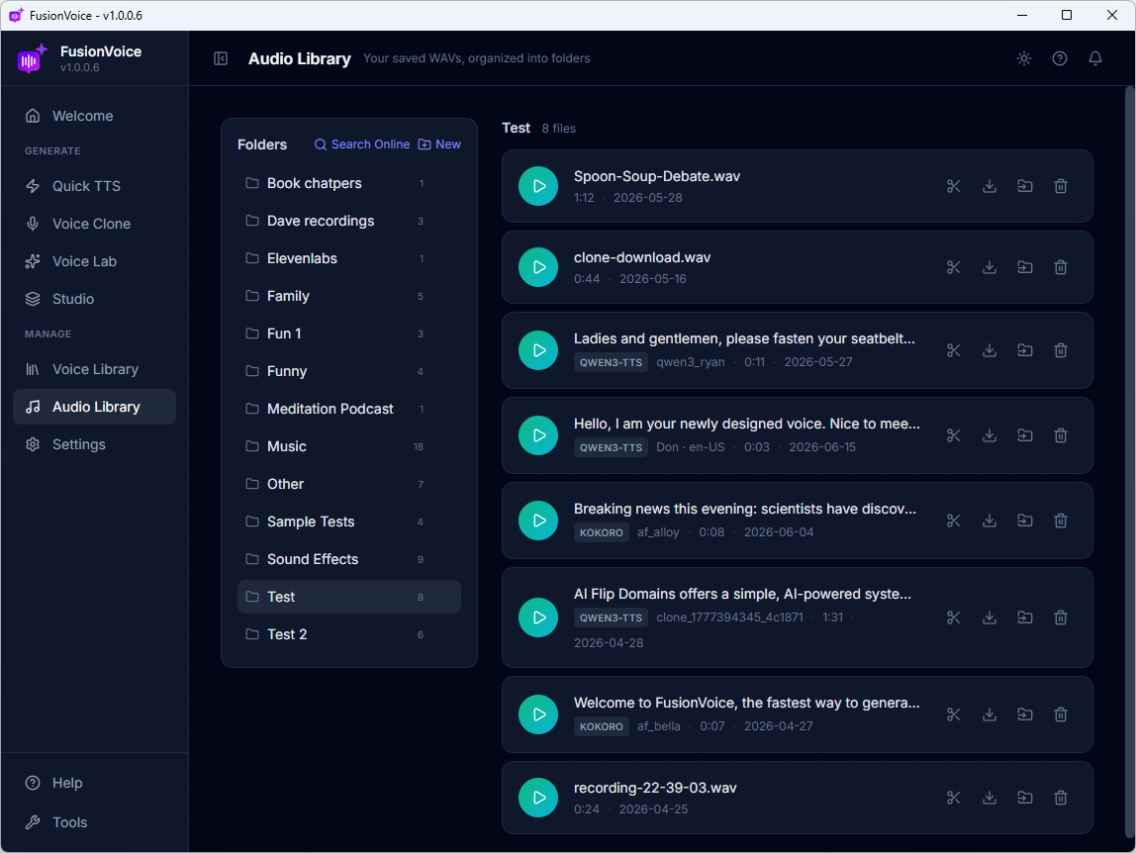Download clone-download.wav file
The width and height of the screenshot is (1136, 853).
(989, 267)
